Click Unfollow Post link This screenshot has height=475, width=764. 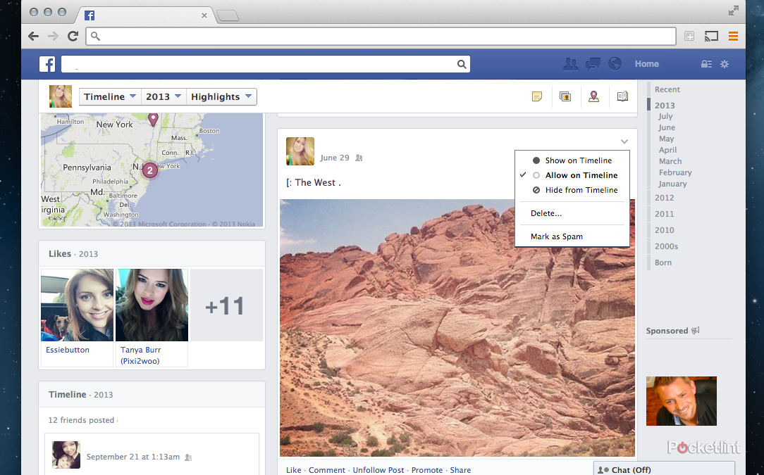pyautogui.click(x=378, y=469)
